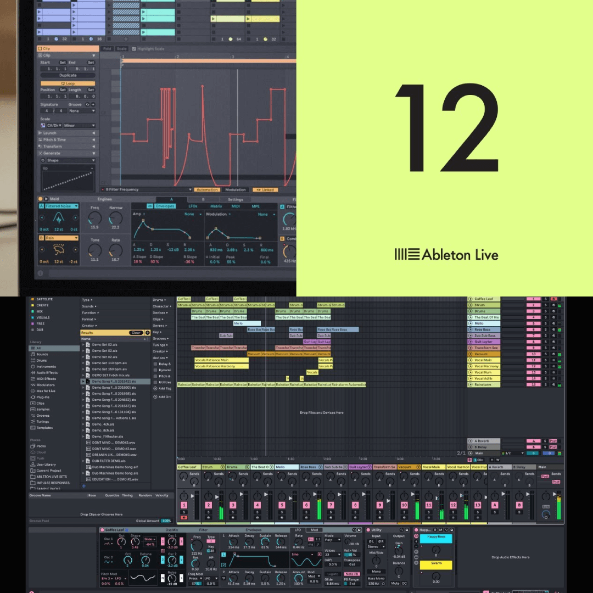
Task: Enable the Linked toggle in envelope editor
Action: pos(265,190)
